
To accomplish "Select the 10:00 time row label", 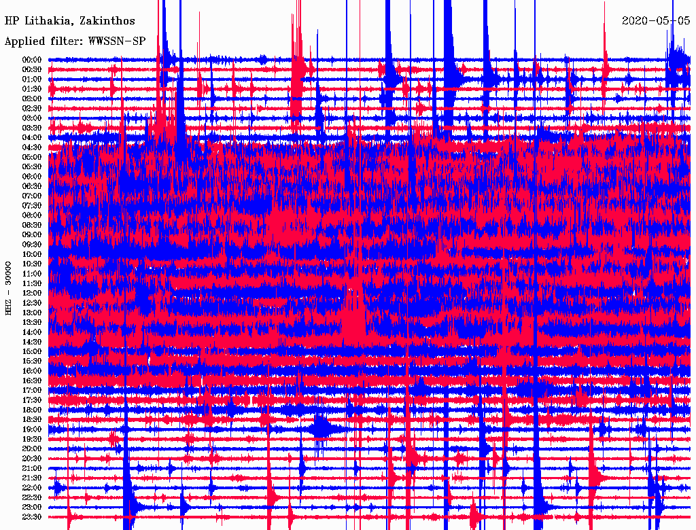I will point(32,254).
